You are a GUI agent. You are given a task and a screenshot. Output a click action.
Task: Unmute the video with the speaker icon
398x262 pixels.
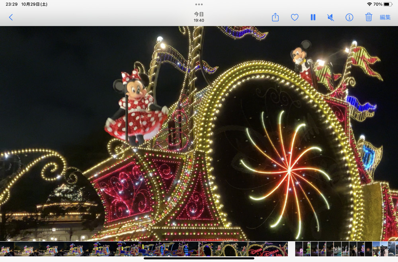click(330, 17)
